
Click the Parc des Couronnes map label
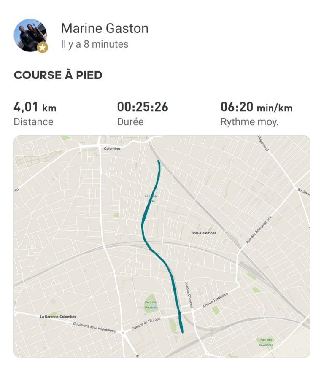[266, 342]
